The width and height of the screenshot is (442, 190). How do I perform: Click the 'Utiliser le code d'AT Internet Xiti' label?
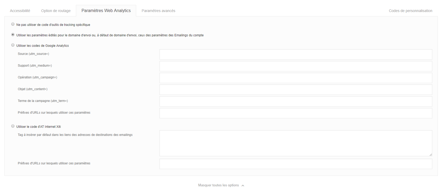(38, 127)
